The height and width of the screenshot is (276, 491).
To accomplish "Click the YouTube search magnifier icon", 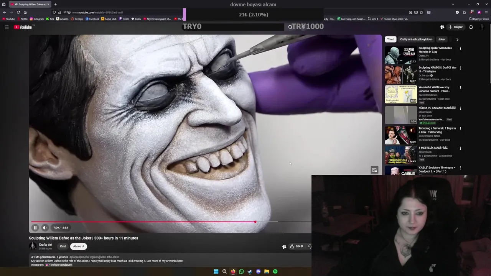I will point(290,27).
